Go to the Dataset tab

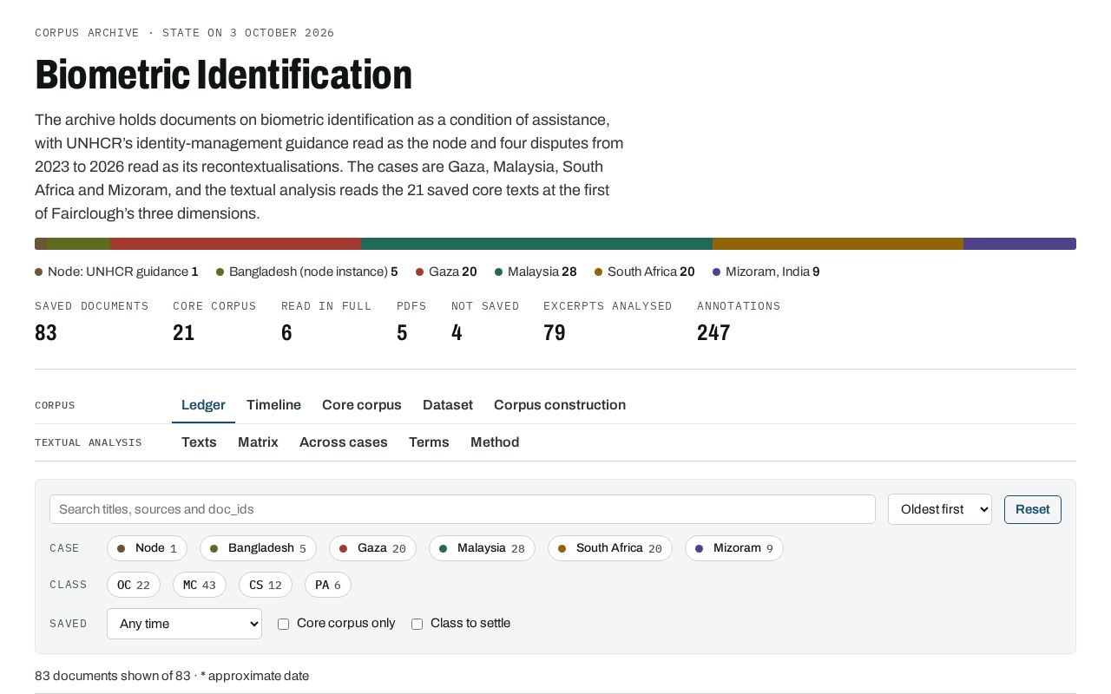[x=448, y=405]
